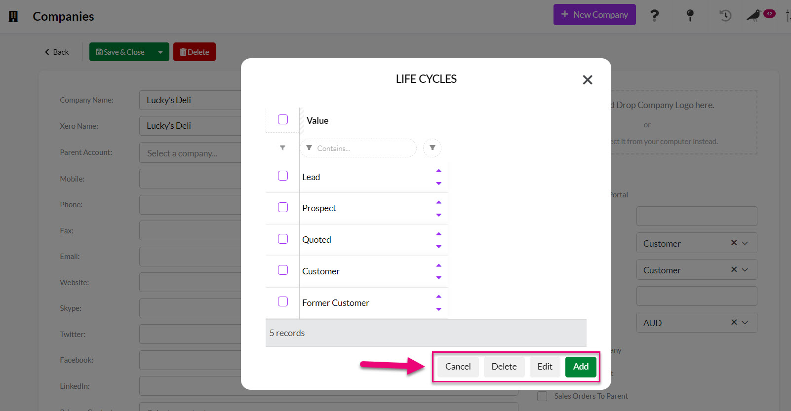
Task: Expand the Save & Close dropdown arrow
Action: click(x=160, y=52)
